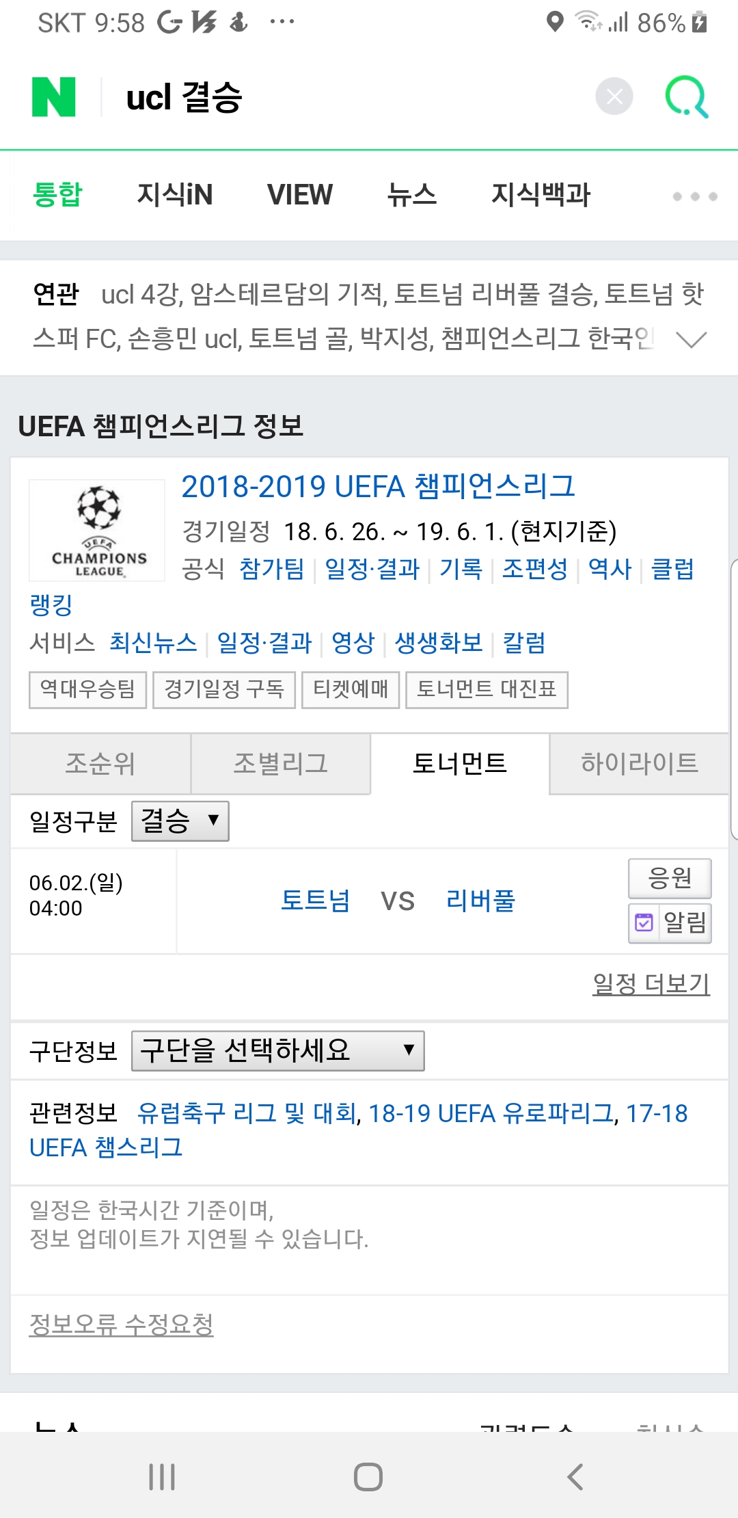Viewport: 738px width, 1518px height.
Task: Open 구단을 선택하세요 team dropdown
Action: [x=278, y=1050]
